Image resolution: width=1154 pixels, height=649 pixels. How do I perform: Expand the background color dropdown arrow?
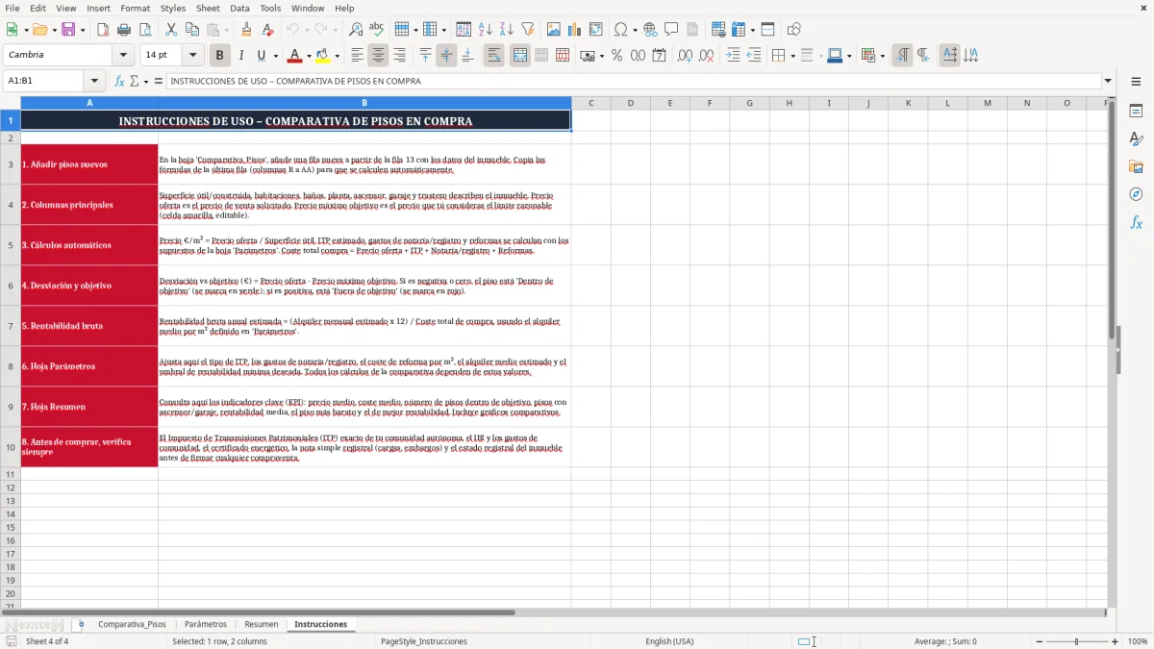337,56
